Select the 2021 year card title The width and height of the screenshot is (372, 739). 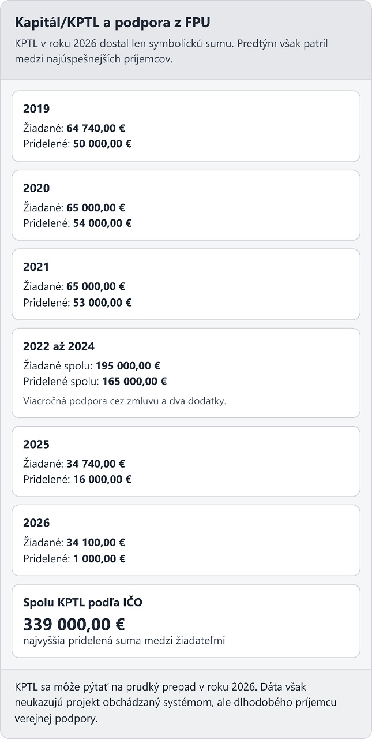tap(36, 267)
